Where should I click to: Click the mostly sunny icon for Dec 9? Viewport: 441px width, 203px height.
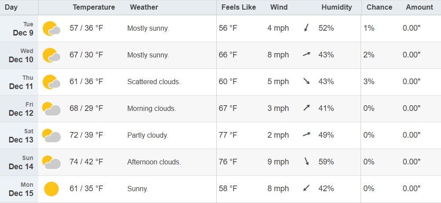coord(51,28)
